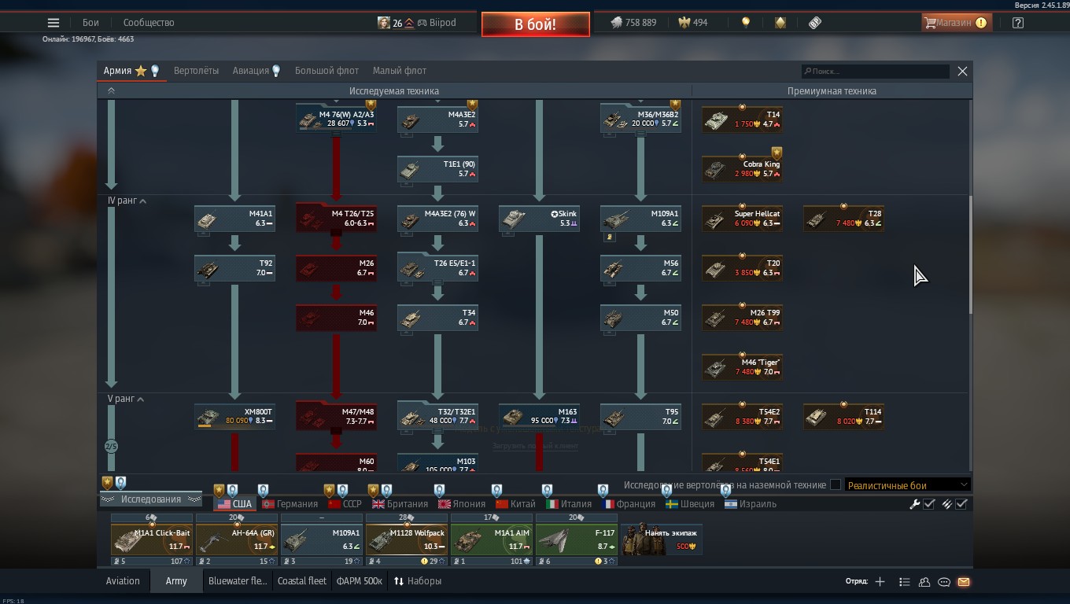Open the contacts icon in the bottom bar
Screen dimensions: 1070x604
click(x=924, y=582)
